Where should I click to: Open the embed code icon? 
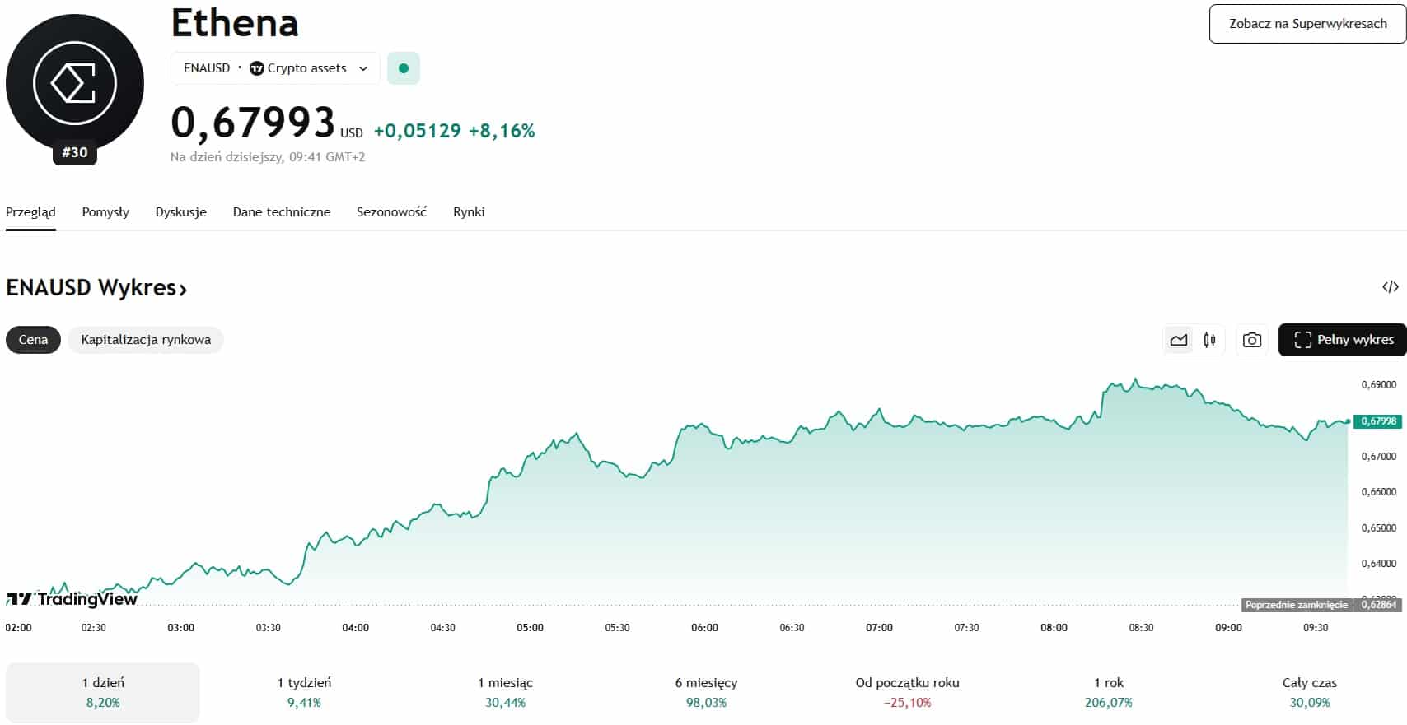pos(1390,287)
